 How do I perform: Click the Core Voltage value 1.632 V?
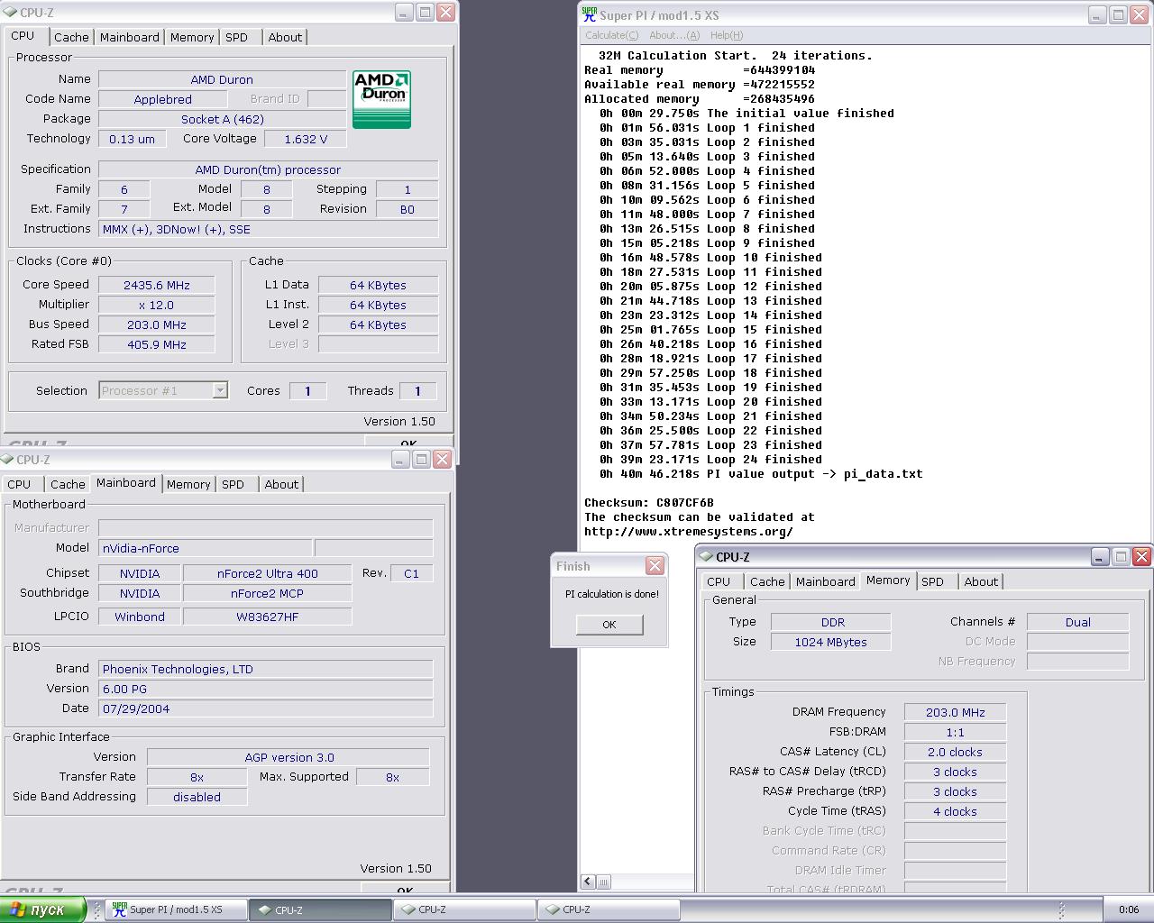(306, 139)
